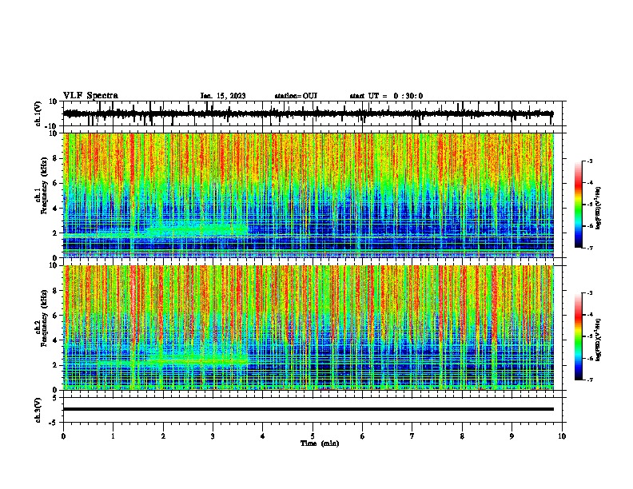The height and width of the screenshot is (489, 633).
Task: Click the ch.3(V) axis label
Action: [38, 410]
